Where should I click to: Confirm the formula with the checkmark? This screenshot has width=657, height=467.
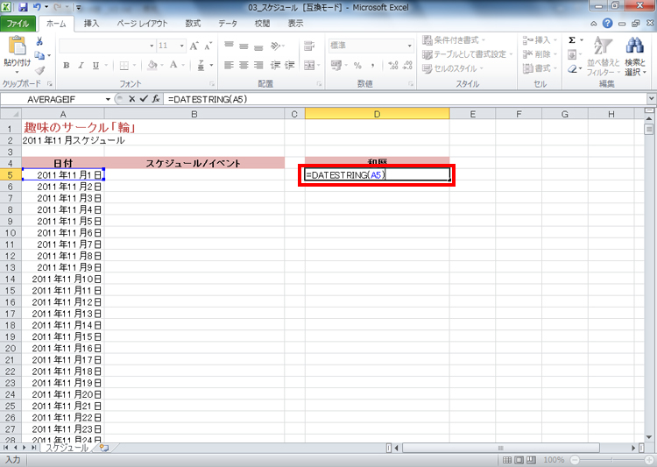pyautogui.click(x=144, y=99)
